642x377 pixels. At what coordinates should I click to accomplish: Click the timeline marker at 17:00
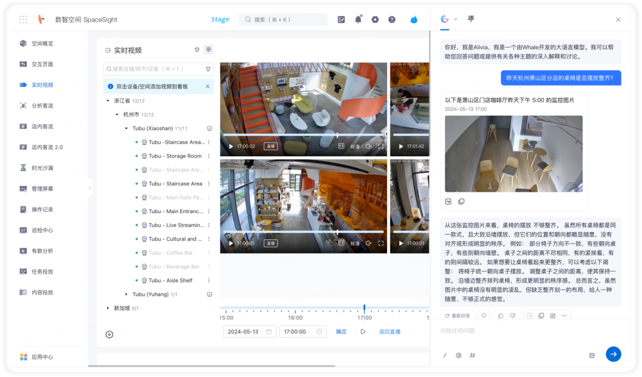coord(364,308)
